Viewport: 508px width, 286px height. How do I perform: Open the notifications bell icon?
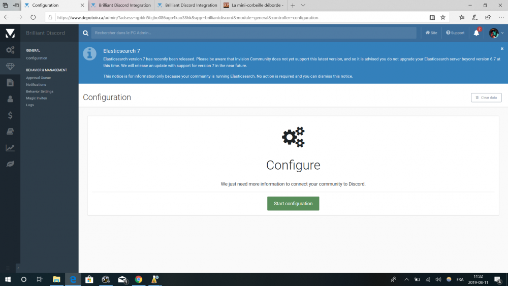(476, 33)
